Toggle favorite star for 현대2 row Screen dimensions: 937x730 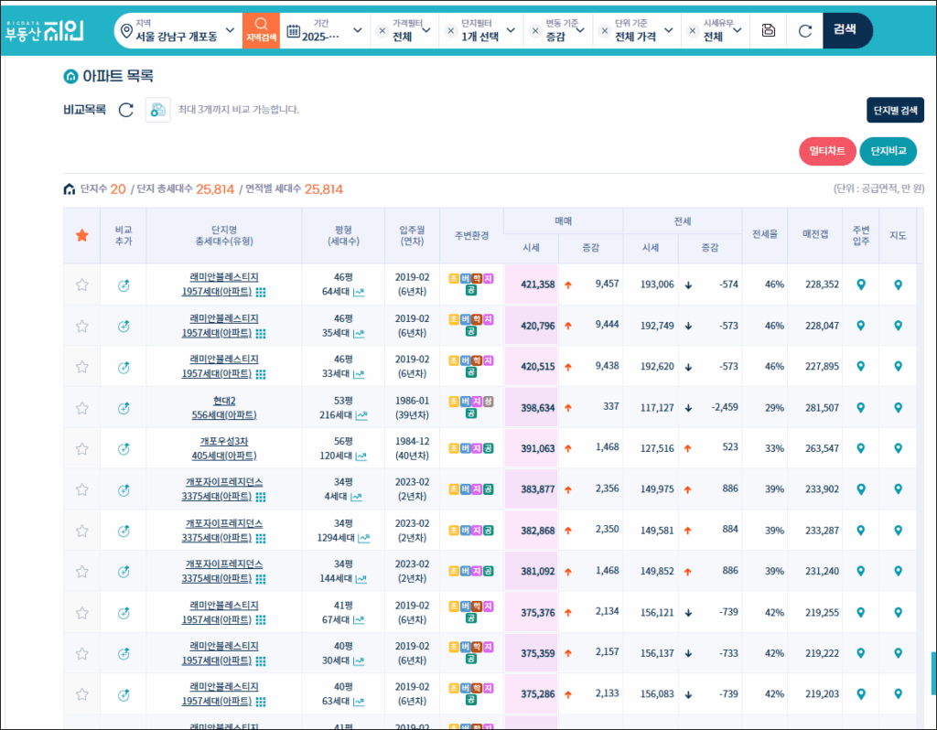[82, 408]
